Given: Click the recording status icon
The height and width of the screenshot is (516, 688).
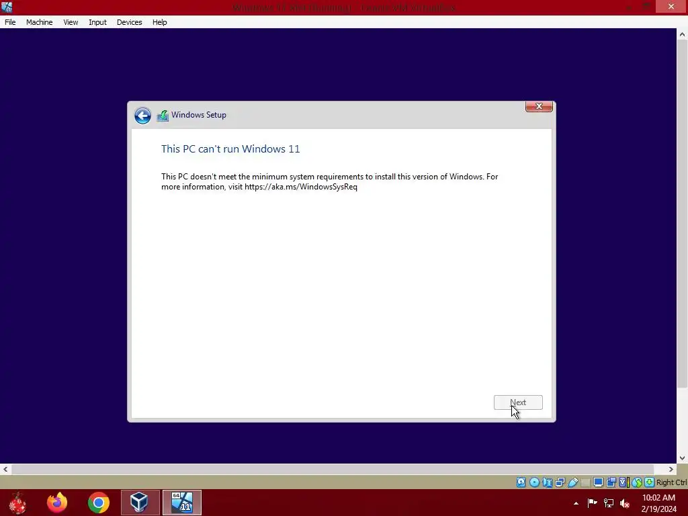Looking at the screenshot, I should click(x=611, y=482).
